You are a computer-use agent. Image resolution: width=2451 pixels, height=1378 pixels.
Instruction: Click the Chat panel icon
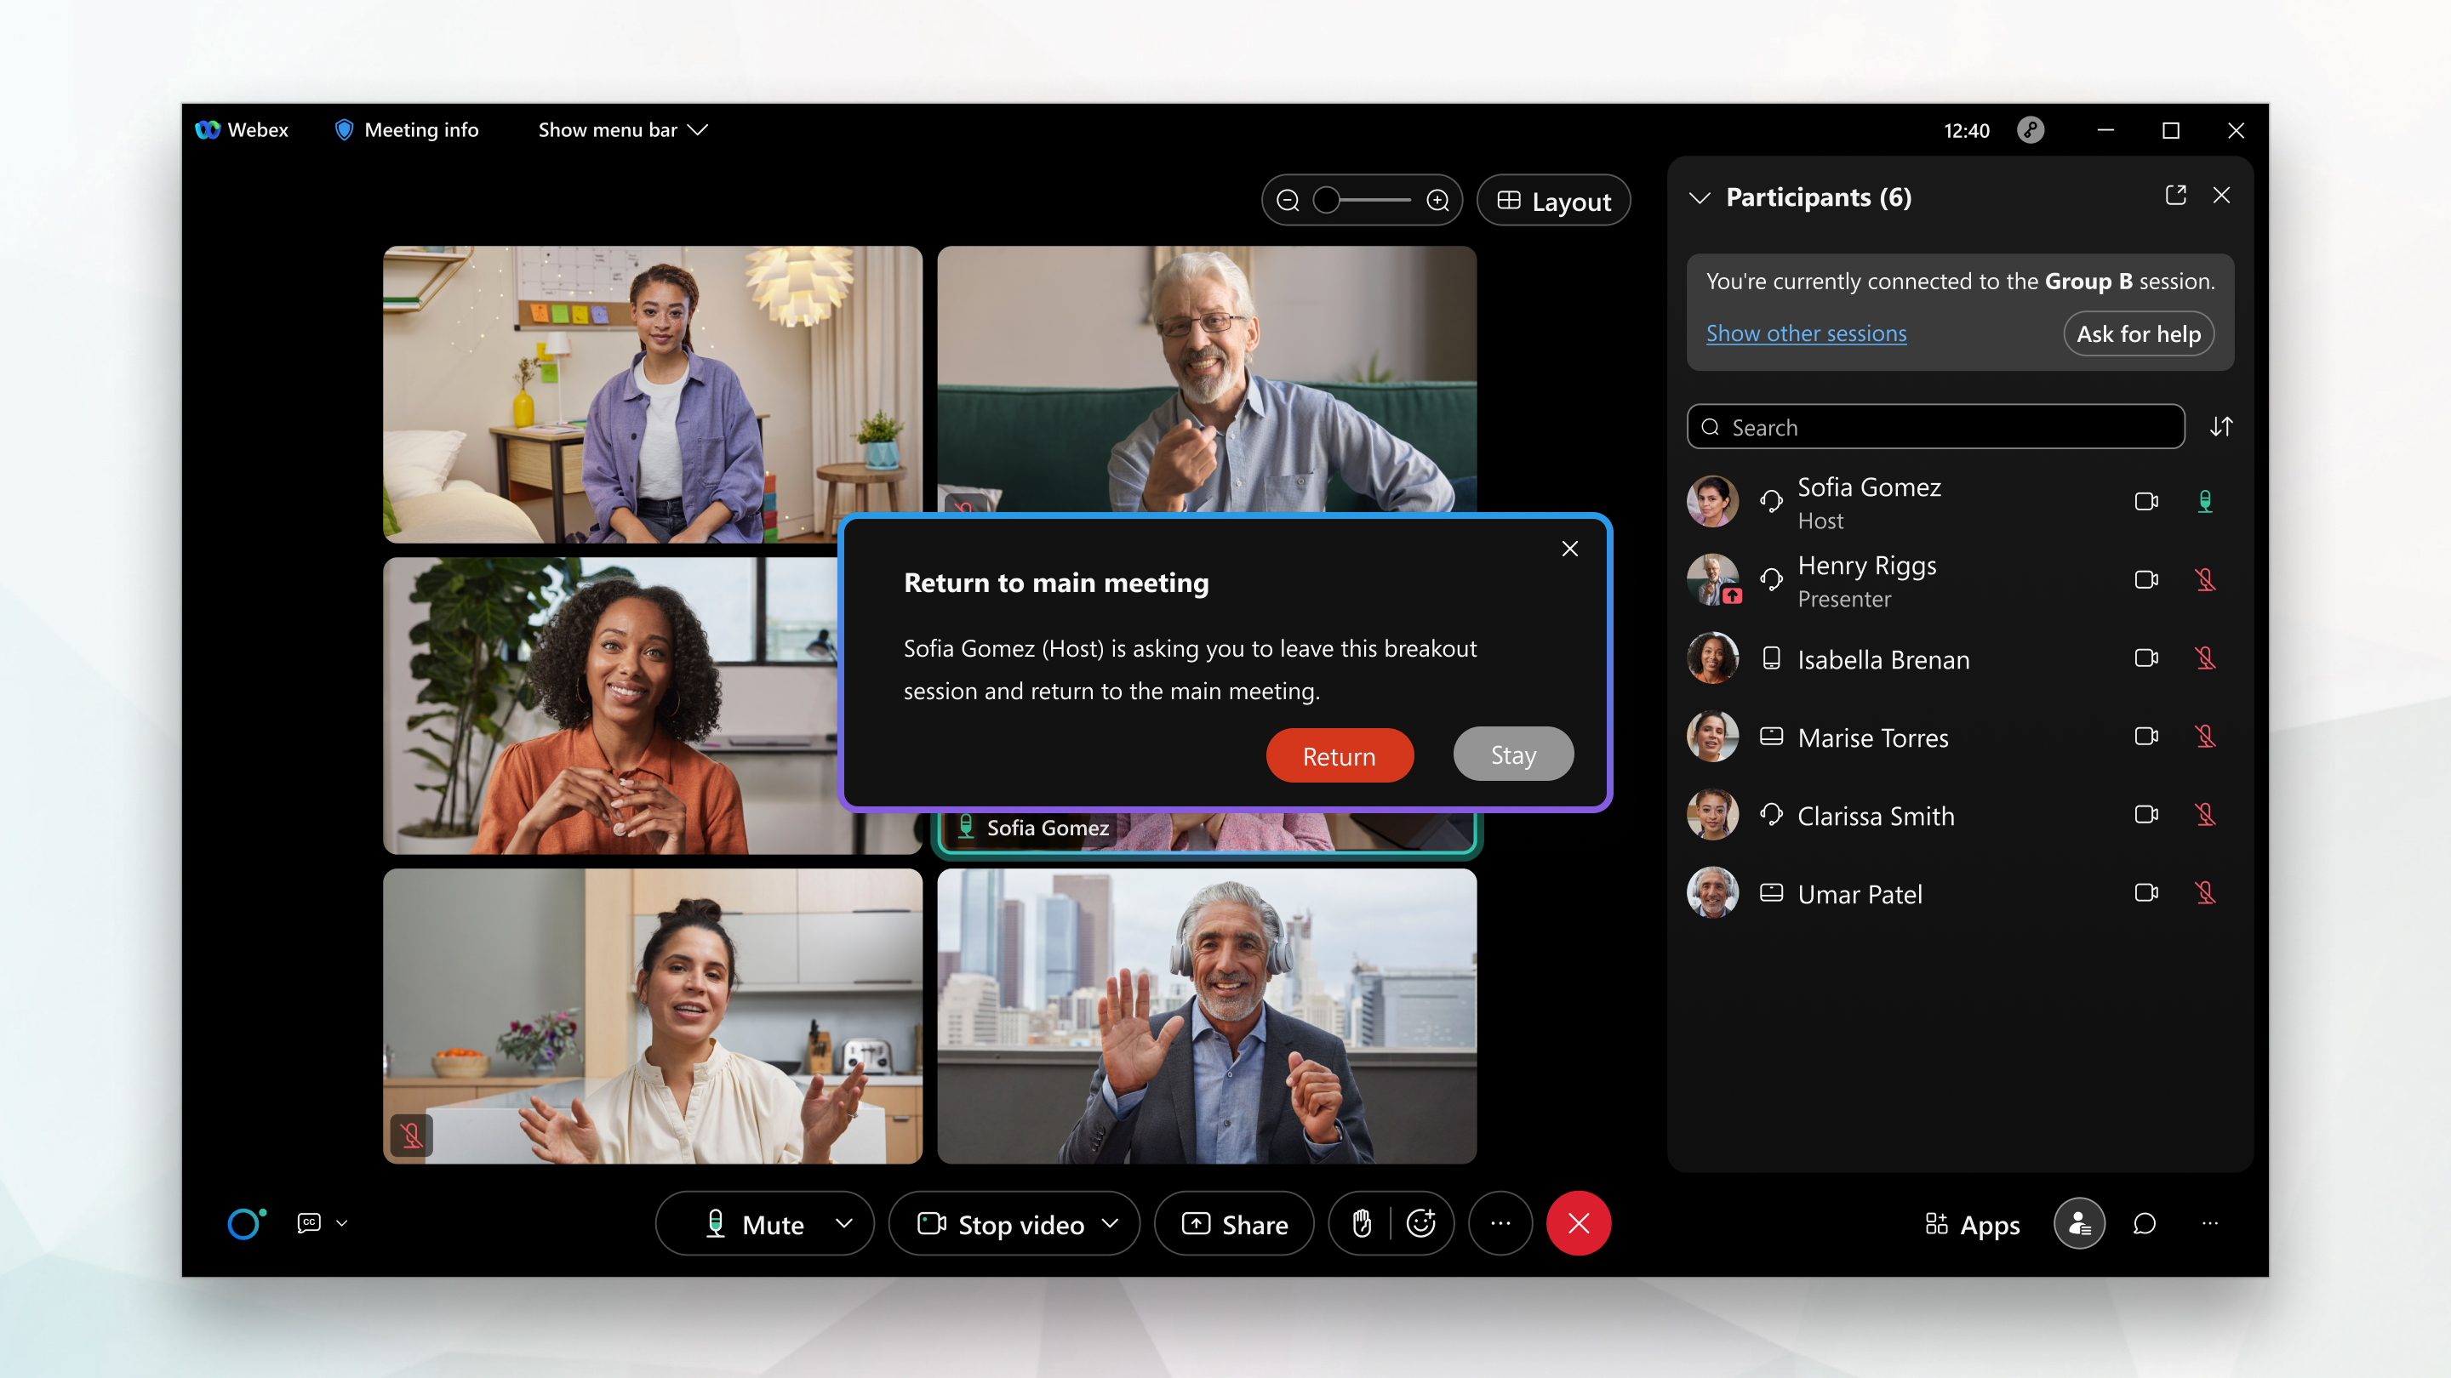[2145, 1223]
